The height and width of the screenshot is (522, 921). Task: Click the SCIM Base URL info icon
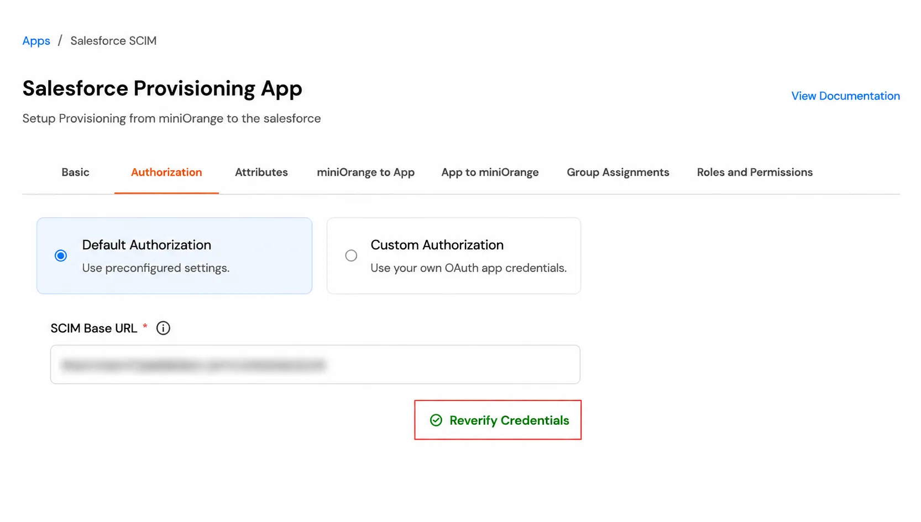pos(163,328)
